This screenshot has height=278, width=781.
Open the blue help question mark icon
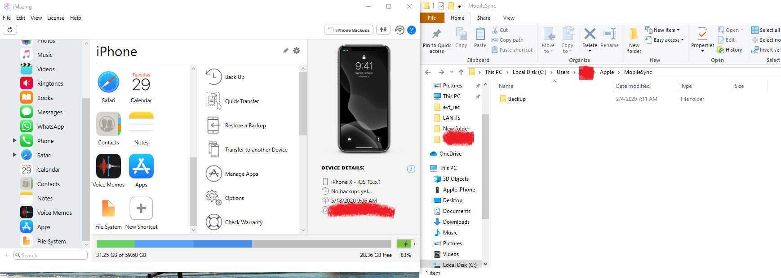(x=412, y=30)
